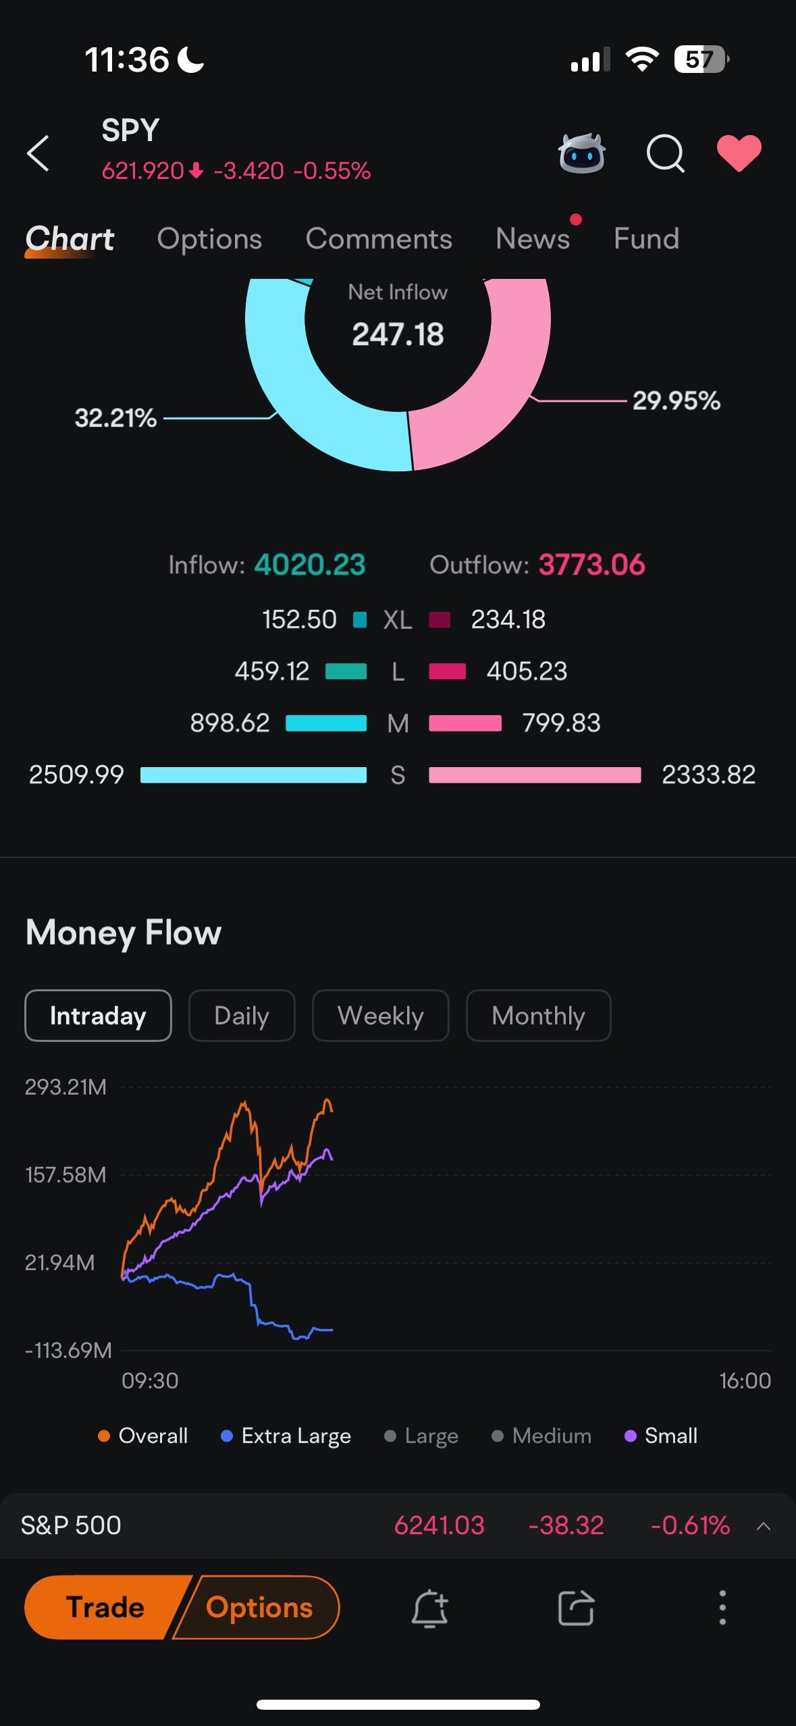This screenshot has height=1726, width=796.
Task: Go back using the left arrow
Action: click(x=38, y=153)
